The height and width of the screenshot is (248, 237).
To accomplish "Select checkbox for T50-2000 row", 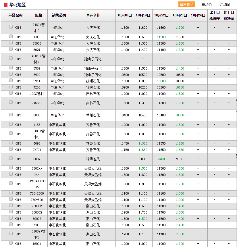I will point(11,193).
